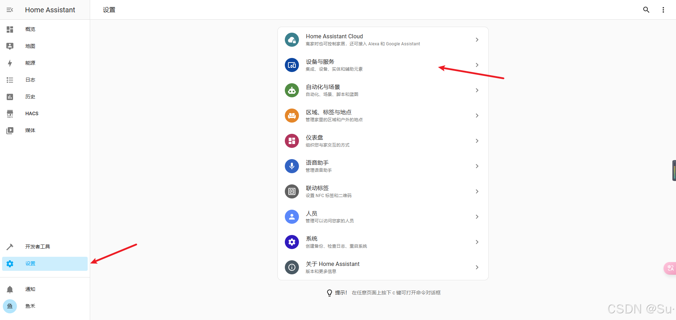The width and height of the screenshot is (676, 320).
Task: Click the Home Assistant Cloud icon
Action: coord(292,40)
